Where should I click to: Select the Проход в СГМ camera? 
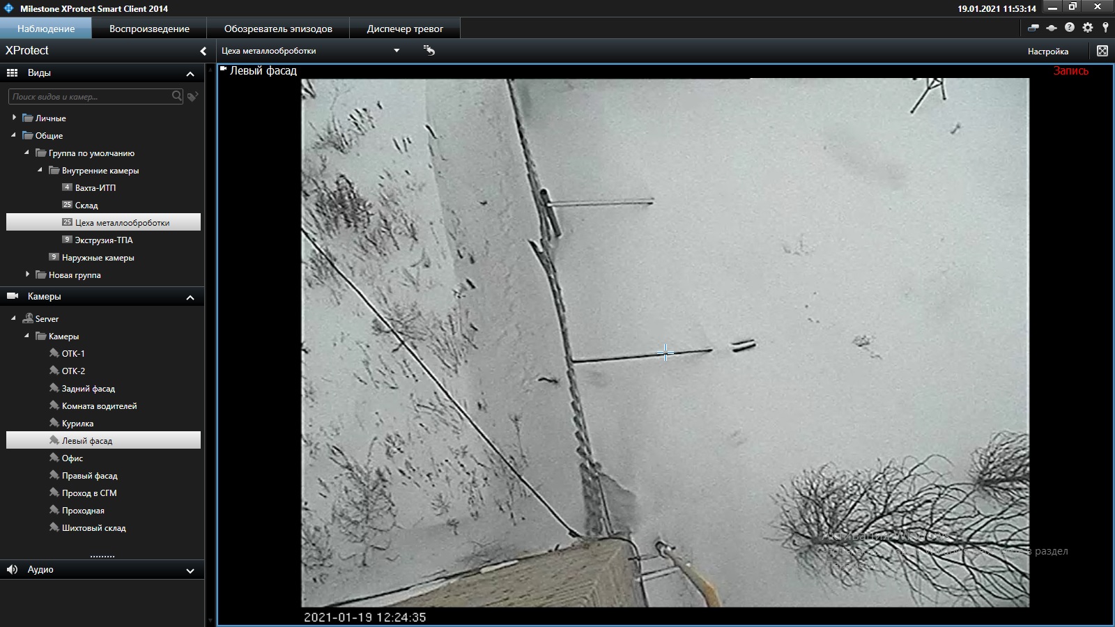pyautogui.click(x=89, y=493)
